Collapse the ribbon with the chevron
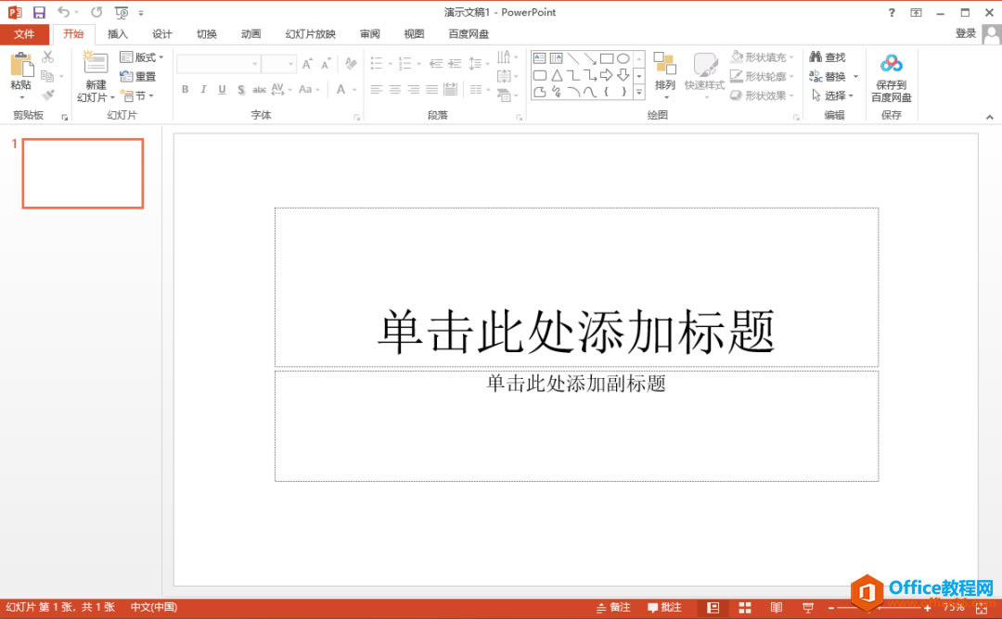Screen dimensions: 1002x619 pyautogui.click(x=989, y=117)
